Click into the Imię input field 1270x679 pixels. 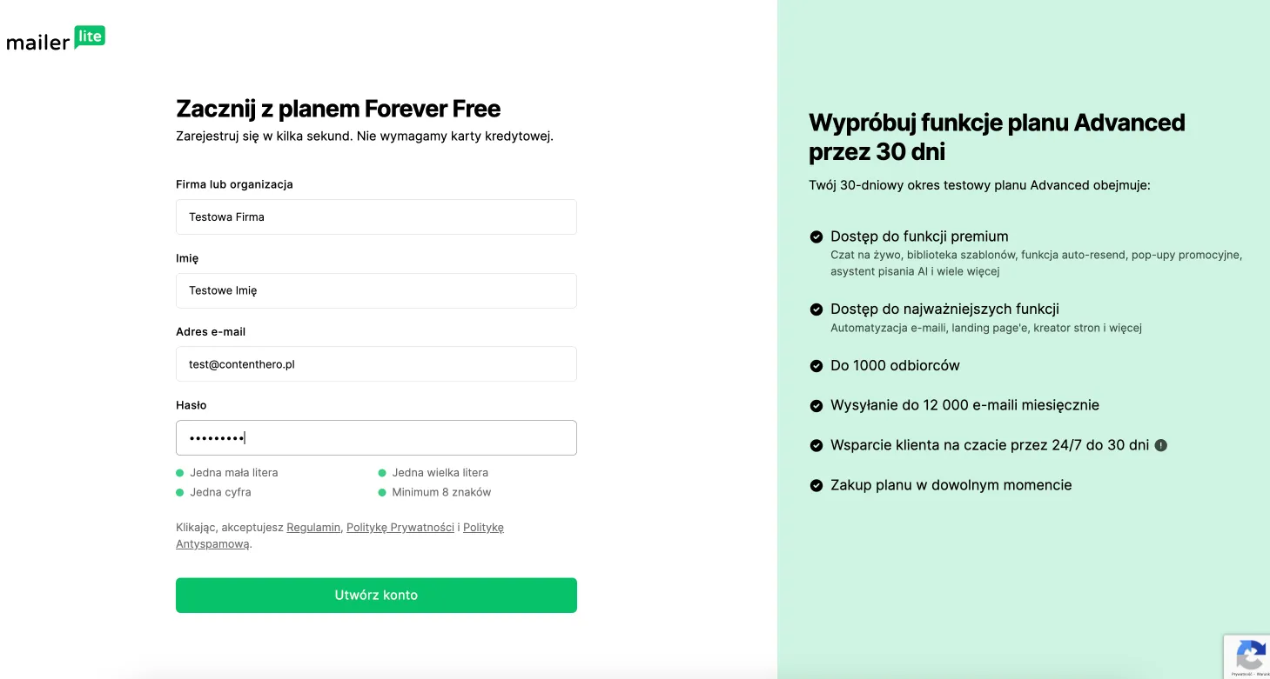click(376, 290)
